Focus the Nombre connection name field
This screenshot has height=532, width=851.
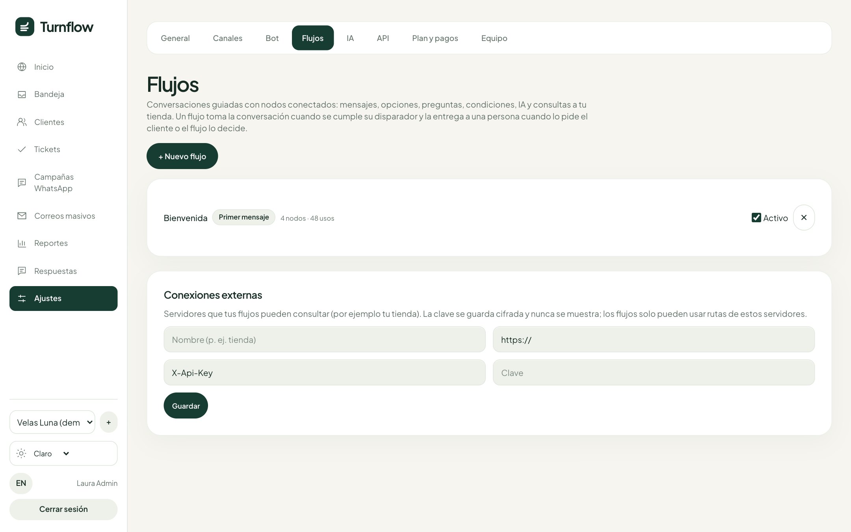point(325,339)
